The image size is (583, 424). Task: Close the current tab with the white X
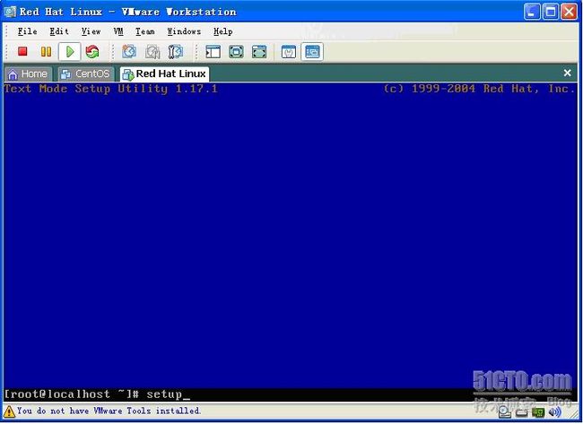tap(567, 73)
